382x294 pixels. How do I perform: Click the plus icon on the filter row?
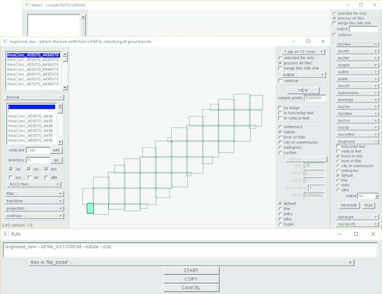61,194
